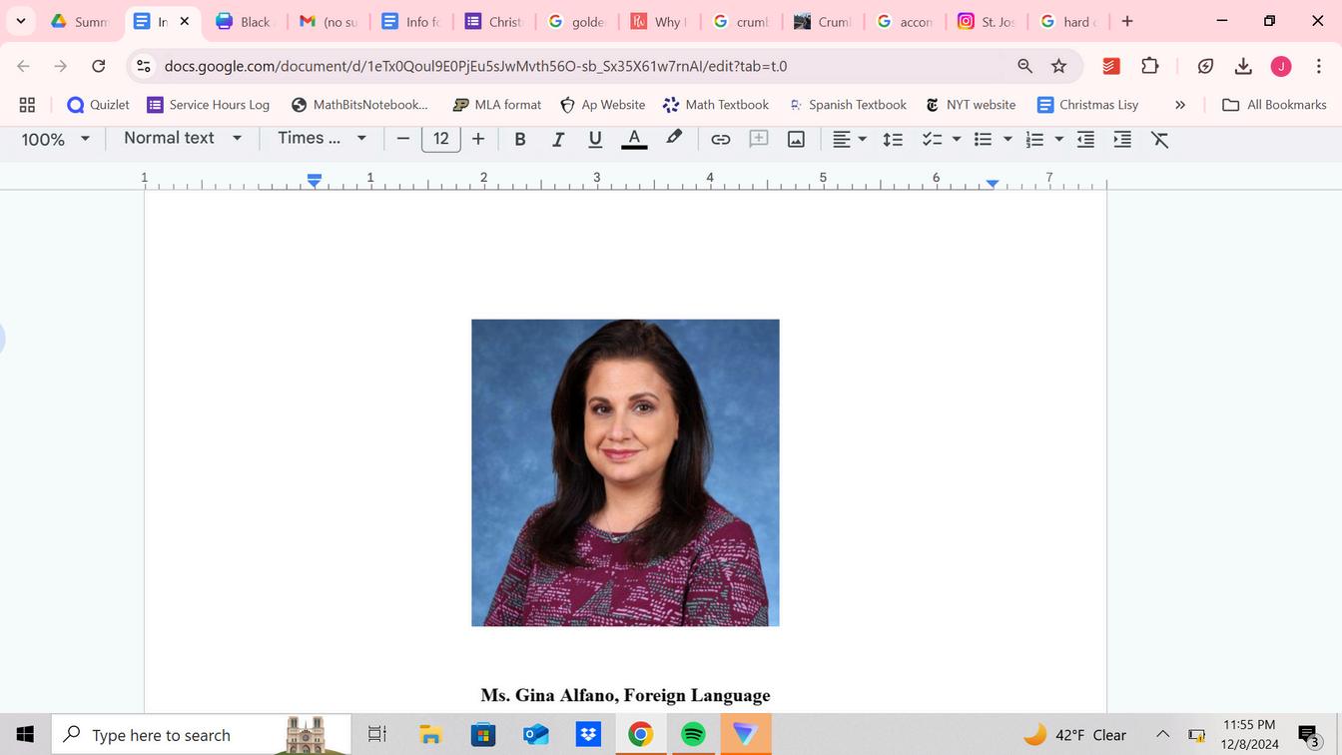Screen dimensions: 1342x755
Task: Open the tab search dropdown
Action: coord(20,21)
